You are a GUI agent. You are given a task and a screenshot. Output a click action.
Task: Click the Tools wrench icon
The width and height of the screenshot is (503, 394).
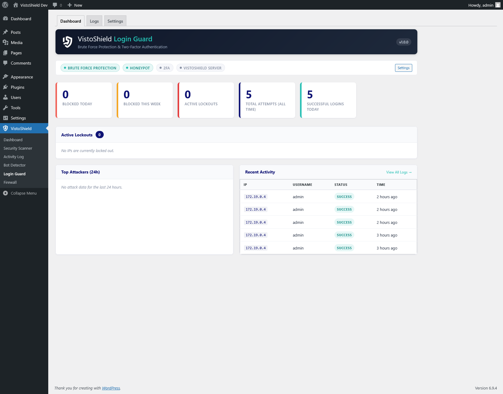6,107
